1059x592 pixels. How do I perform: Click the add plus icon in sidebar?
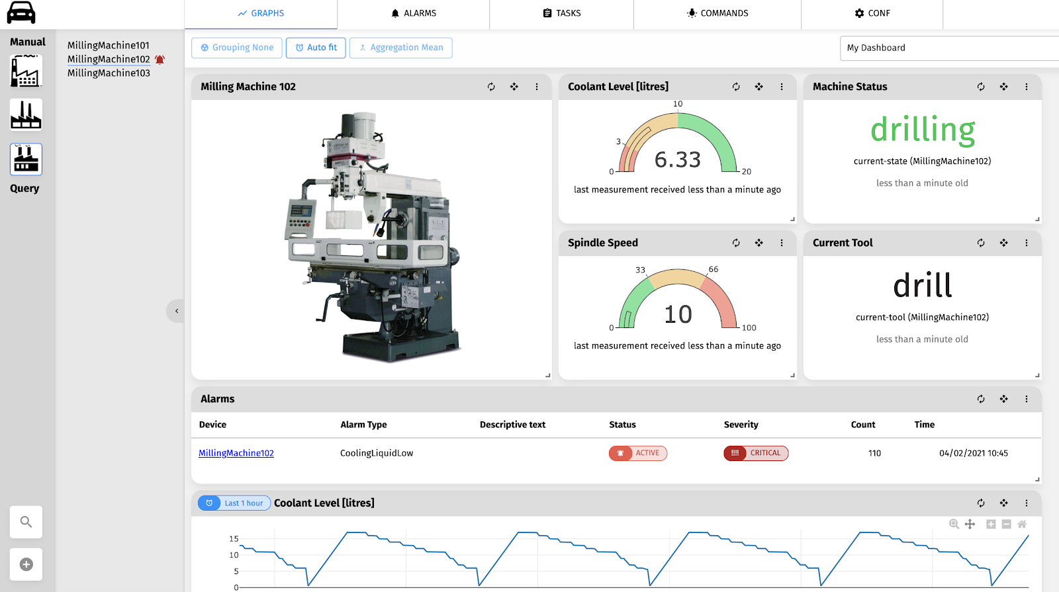coord(26,564)
